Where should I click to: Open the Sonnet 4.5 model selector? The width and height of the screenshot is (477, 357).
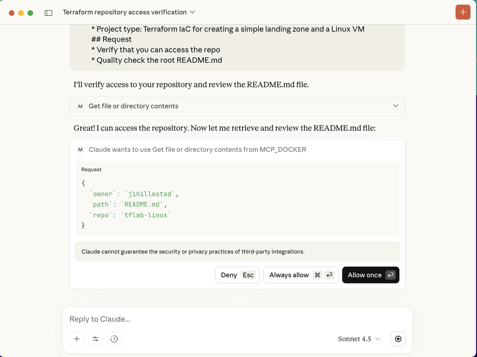[359, 339]
